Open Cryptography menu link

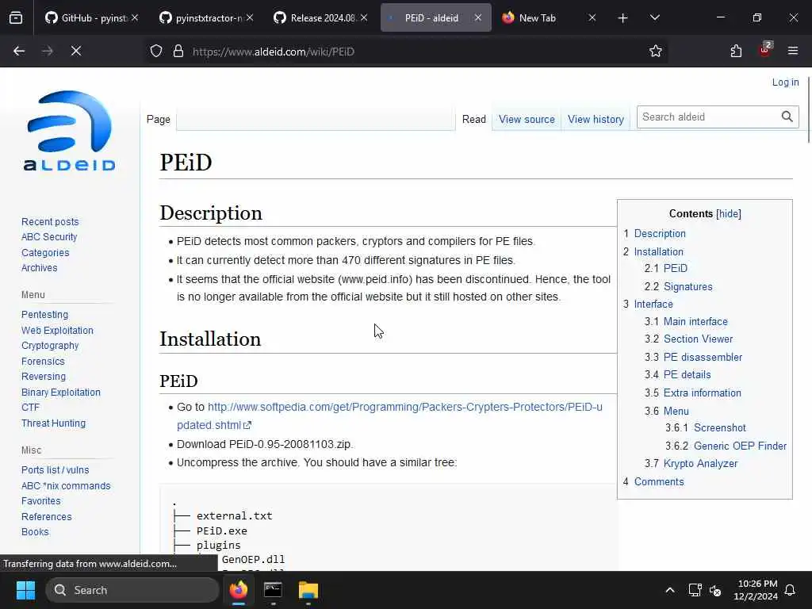pyautogui.click(x=50, y=346)
